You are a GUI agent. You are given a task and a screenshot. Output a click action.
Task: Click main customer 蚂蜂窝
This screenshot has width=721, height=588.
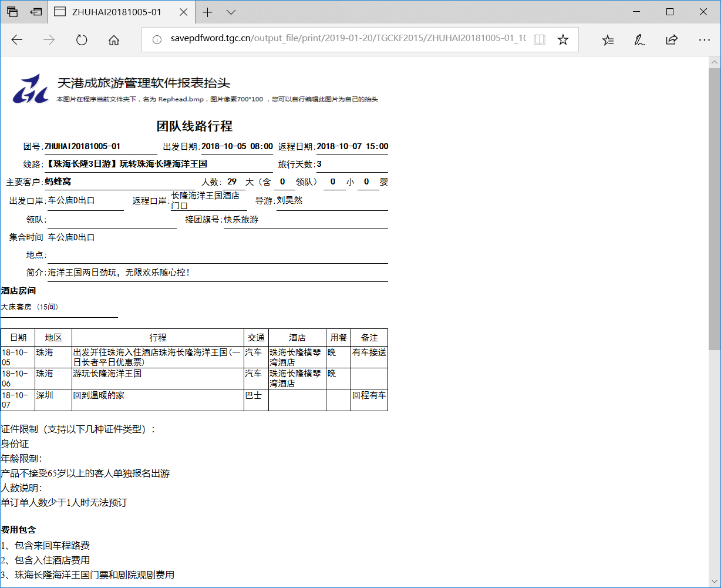pyautogui.click(x=58, y=182)
